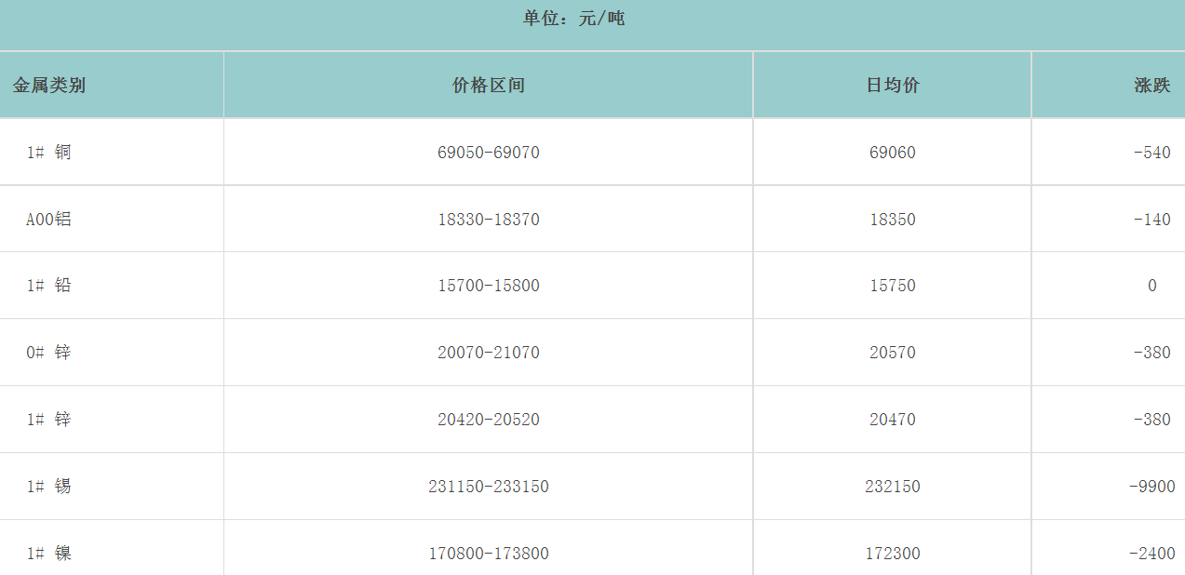Click the 日均价 column header

click(893, 86)
